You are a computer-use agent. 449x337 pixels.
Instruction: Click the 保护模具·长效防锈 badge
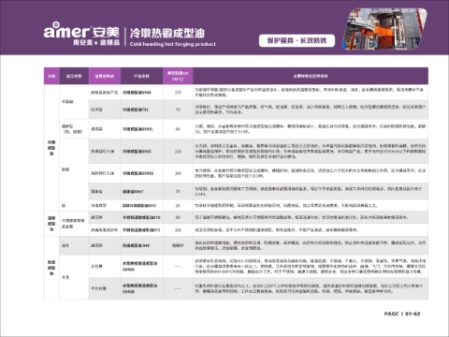pos(297,40)
